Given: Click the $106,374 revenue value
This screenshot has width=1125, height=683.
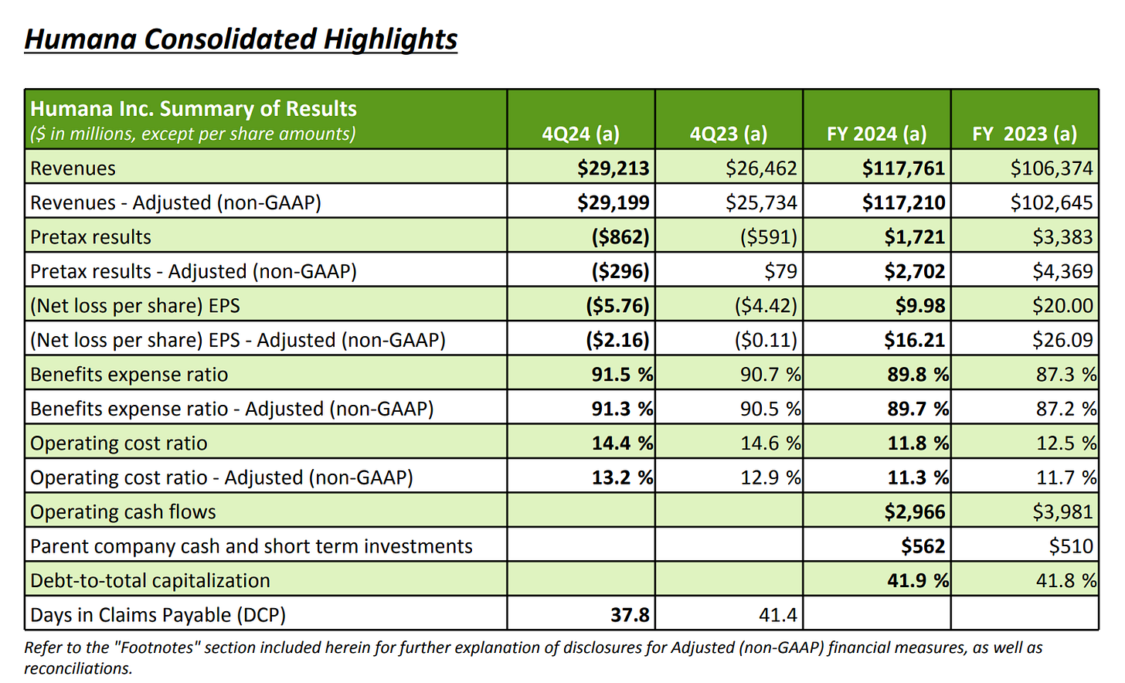Looking at the screenshot, I should click(x=1052, y=168).
